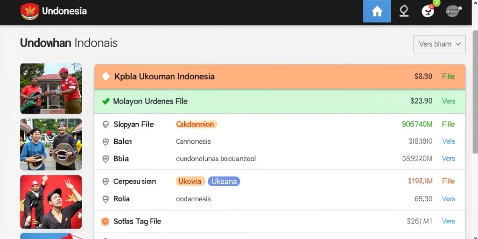Image resolution: width=478 pixels, height=239 pixels.
Task: Open the Vers blam dropdown
Action: tap(439, 44)
